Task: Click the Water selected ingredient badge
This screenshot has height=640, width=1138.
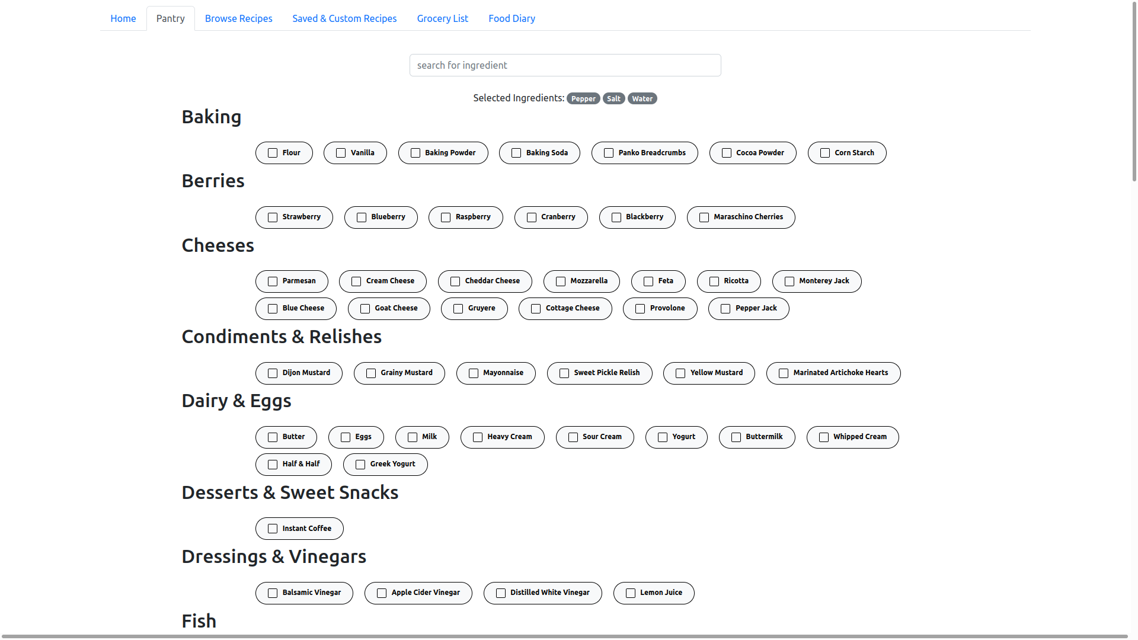Action: tap(642, 99)
